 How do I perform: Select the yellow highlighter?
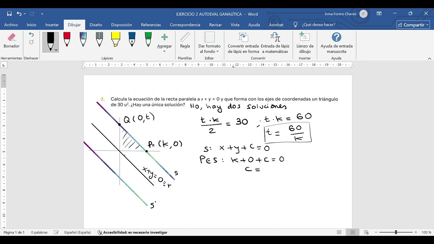click(116, 39)
